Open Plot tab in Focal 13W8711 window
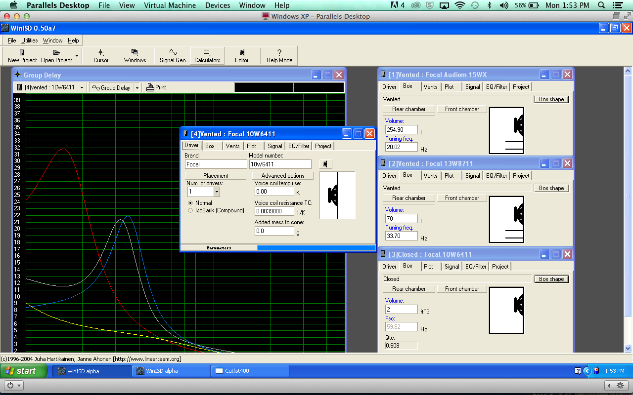This screenshot has width=633, height=395. [449, 175]
